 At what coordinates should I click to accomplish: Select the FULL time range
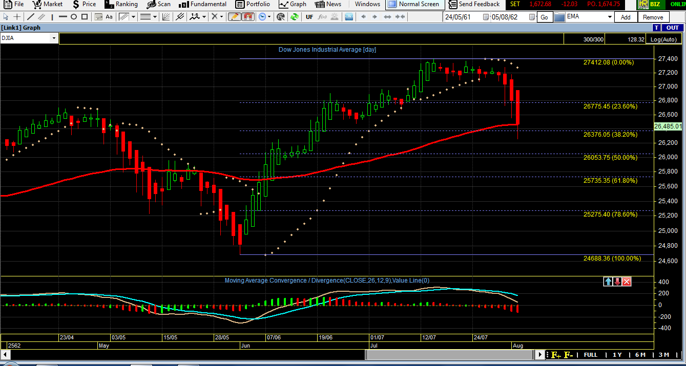(x=590, y=355)
